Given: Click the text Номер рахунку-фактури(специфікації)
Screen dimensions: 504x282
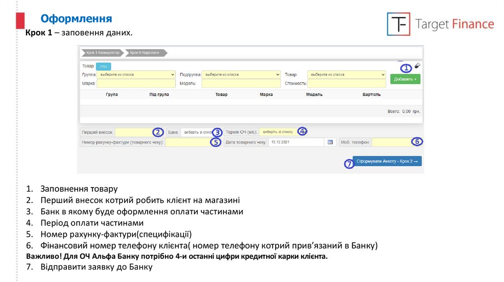Looking at the screenshot, I should (116, 234).
